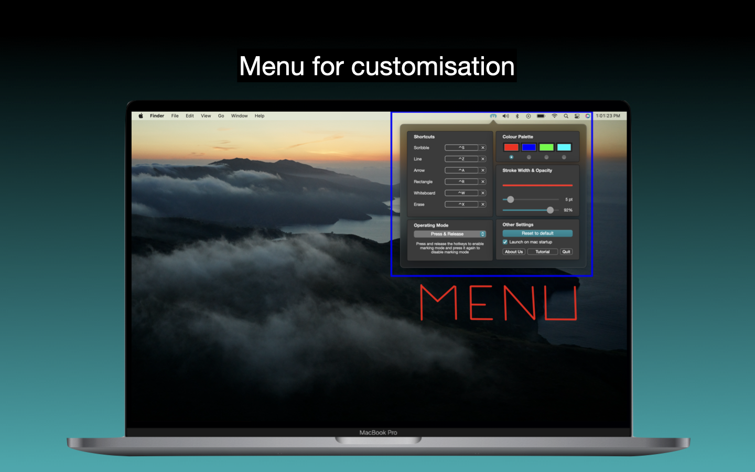Click the 5 pt stroke width value
This screenshot has width=755, height=472.
pos(569,200)
